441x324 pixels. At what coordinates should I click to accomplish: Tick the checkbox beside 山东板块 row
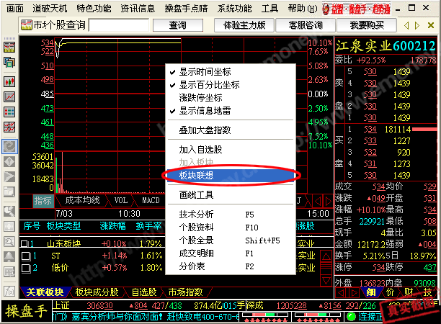(x=26, y=243)
